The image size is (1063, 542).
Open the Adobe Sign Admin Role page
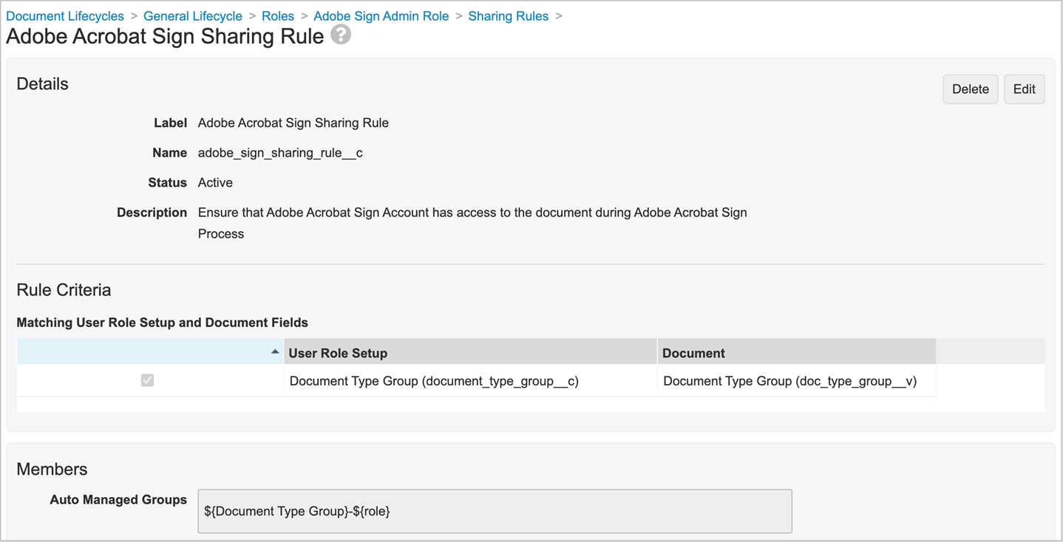(381, 16)
